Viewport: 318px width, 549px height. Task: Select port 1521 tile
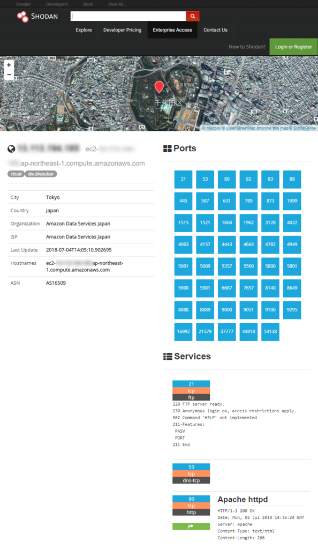coord(205,222)
